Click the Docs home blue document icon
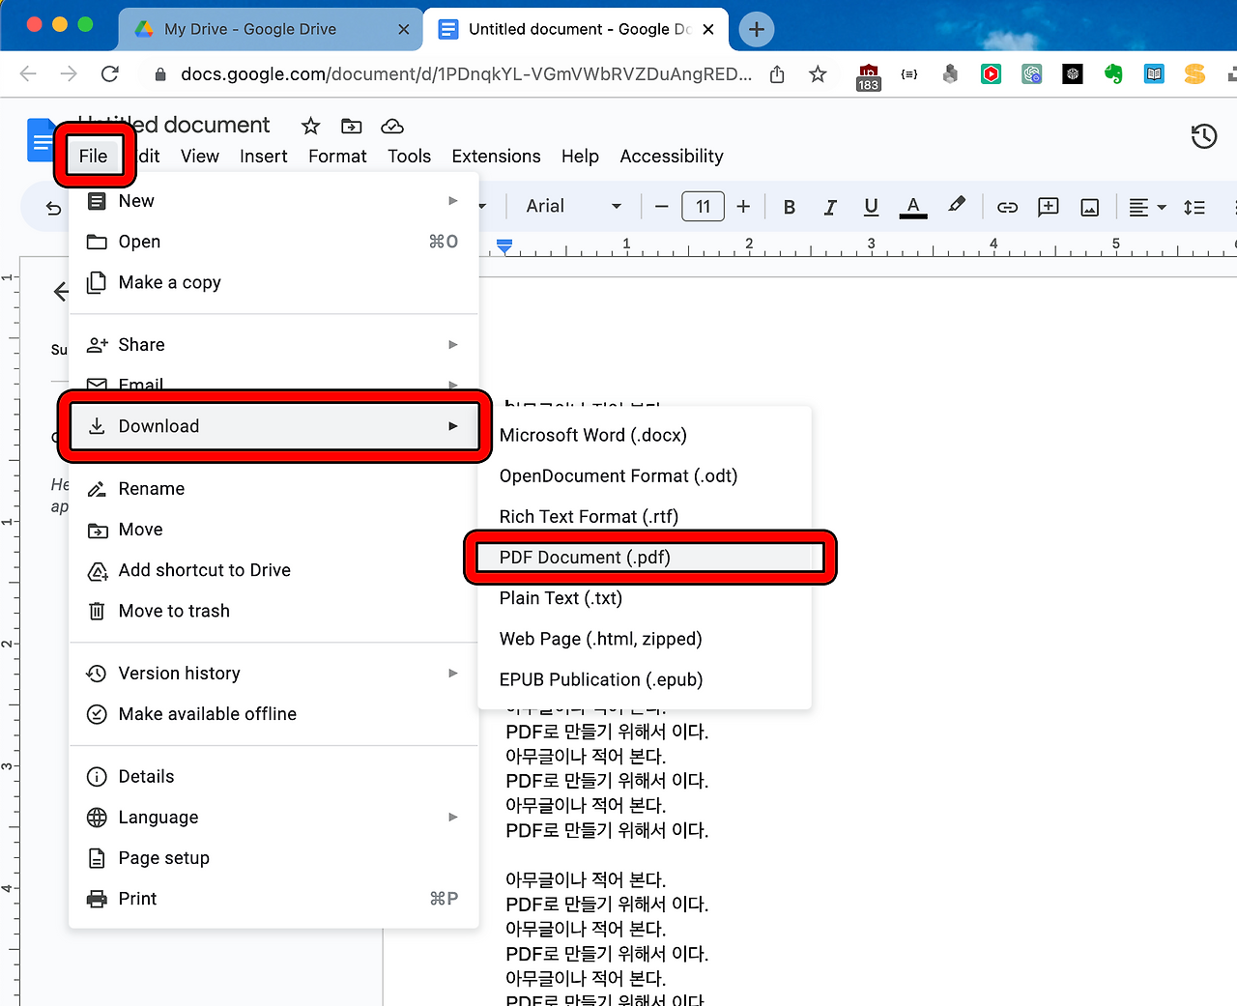 coord(41,139)
